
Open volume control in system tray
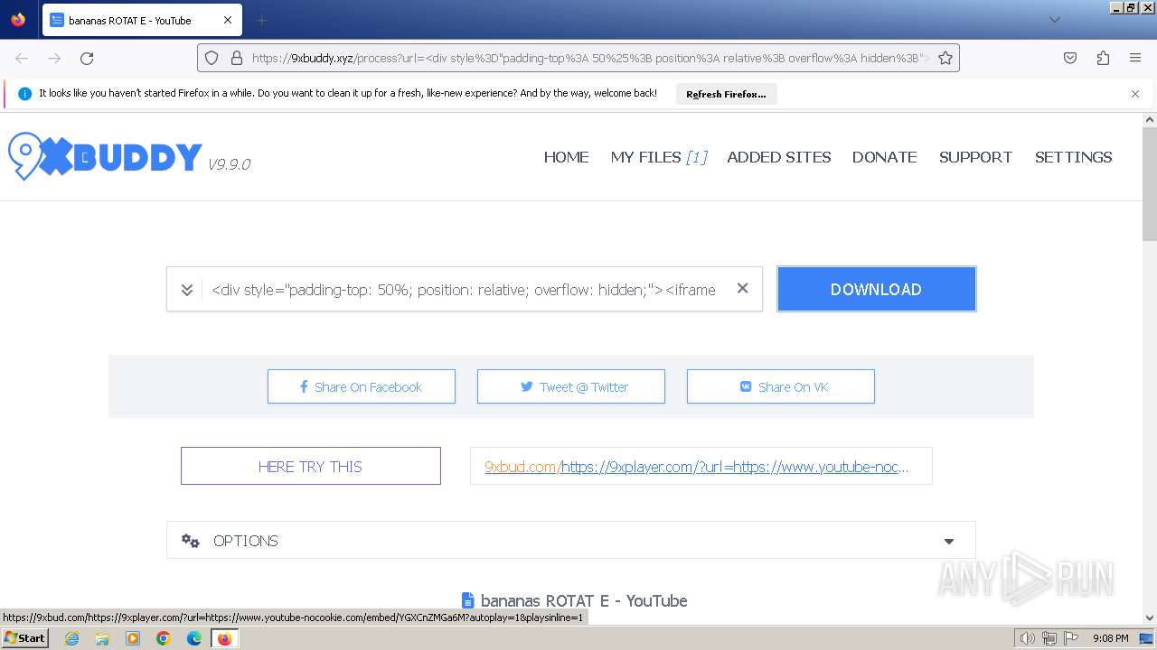coord(1027,638)
